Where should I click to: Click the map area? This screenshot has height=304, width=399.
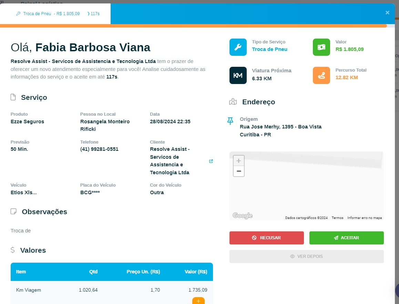(306, 186)
